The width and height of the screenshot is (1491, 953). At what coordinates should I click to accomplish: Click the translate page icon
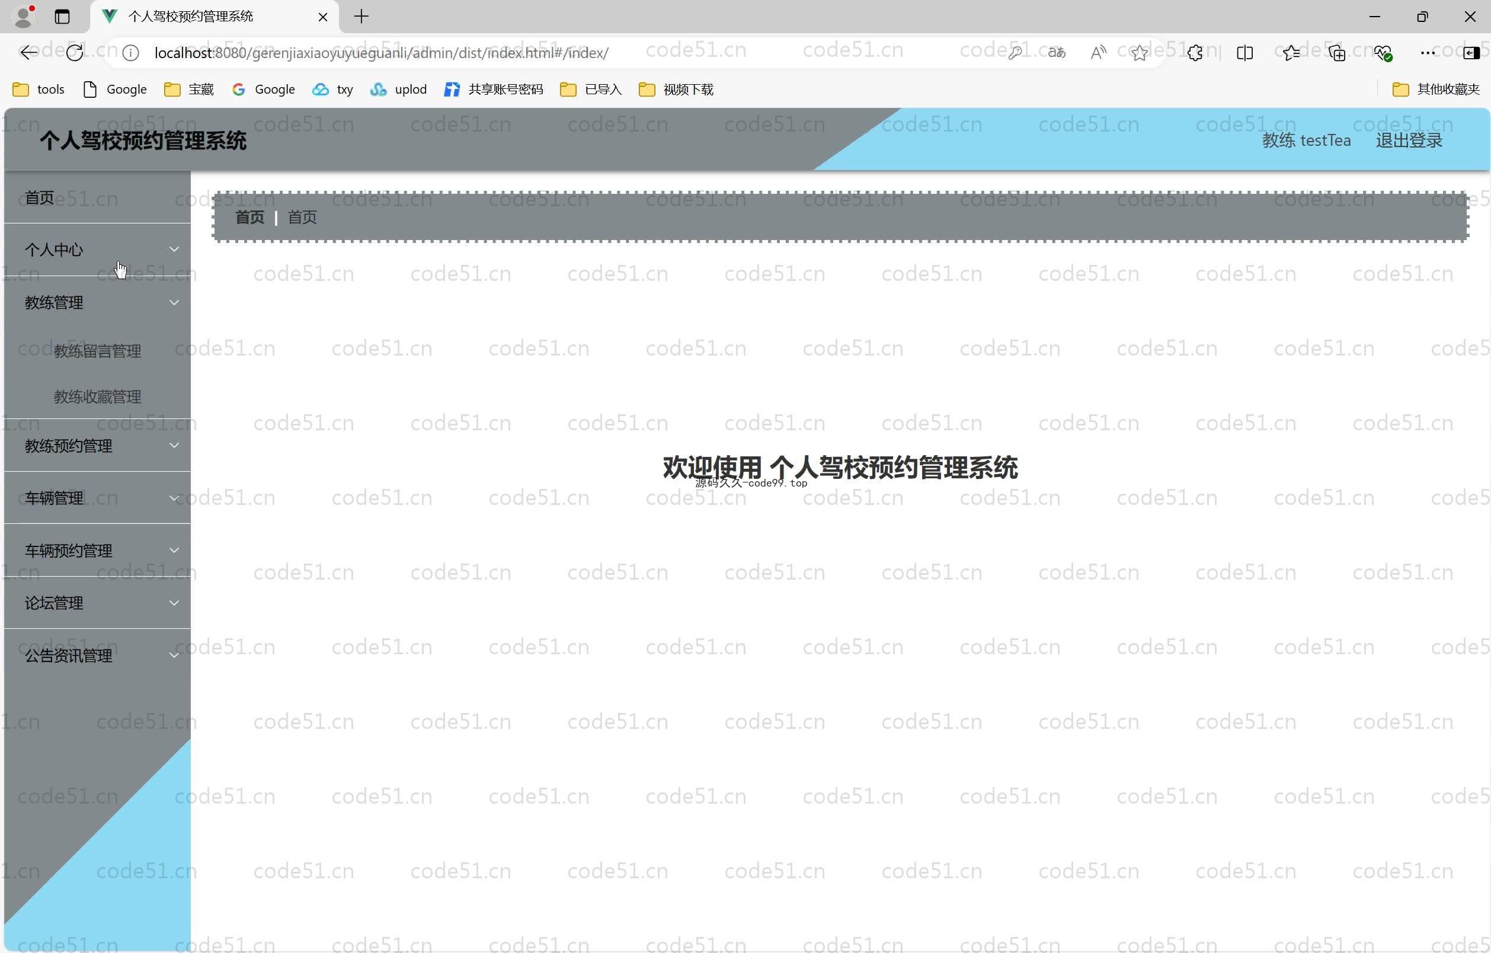tap(1057, 53)
